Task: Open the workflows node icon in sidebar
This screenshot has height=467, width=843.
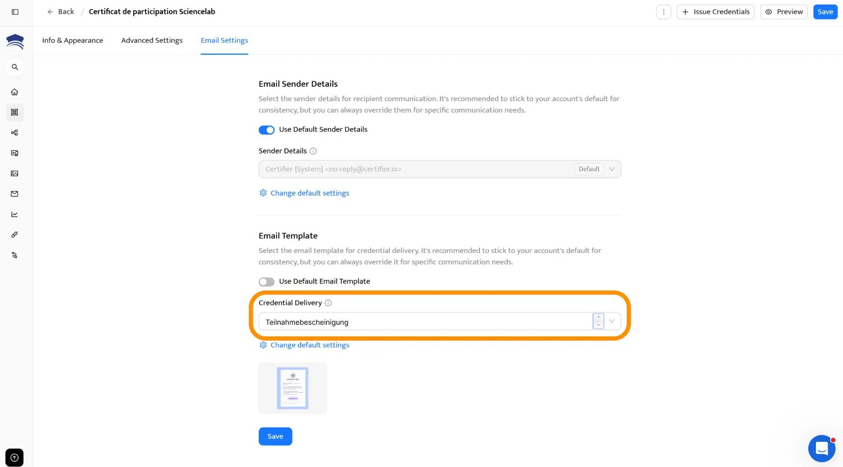Action: [15, 132]
